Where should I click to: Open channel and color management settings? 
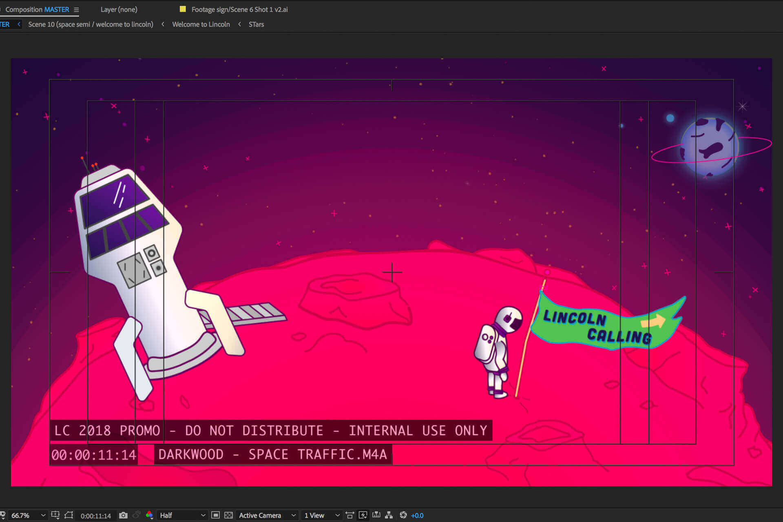coord(149,515)
